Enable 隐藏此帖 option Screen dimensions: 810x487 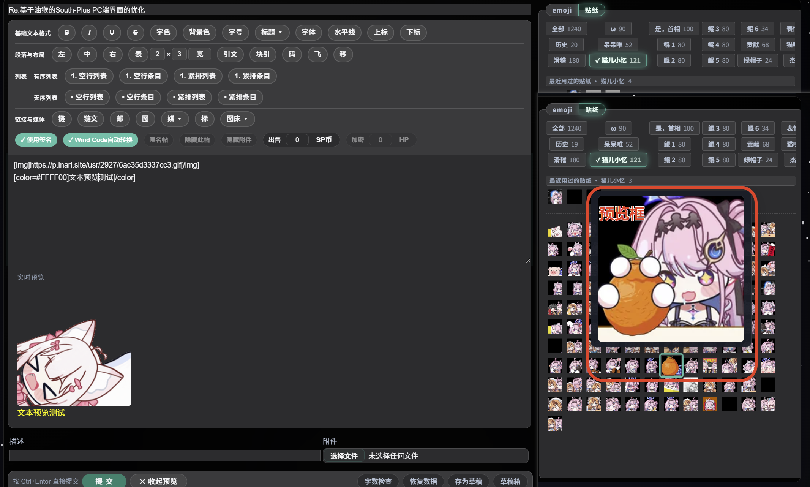(x=197, y=140)
